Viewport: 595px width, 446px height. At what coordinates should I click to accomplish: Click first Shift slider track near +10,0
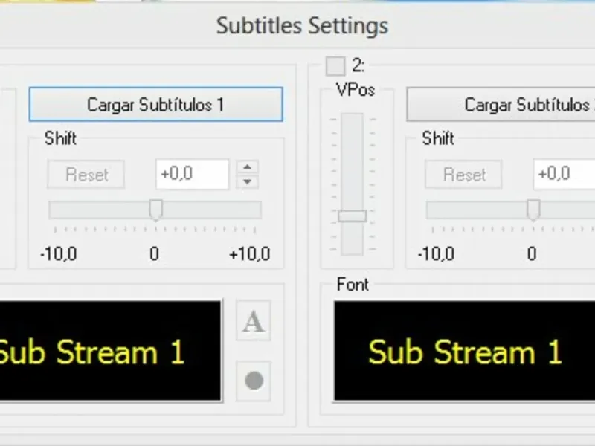(253, 210)
